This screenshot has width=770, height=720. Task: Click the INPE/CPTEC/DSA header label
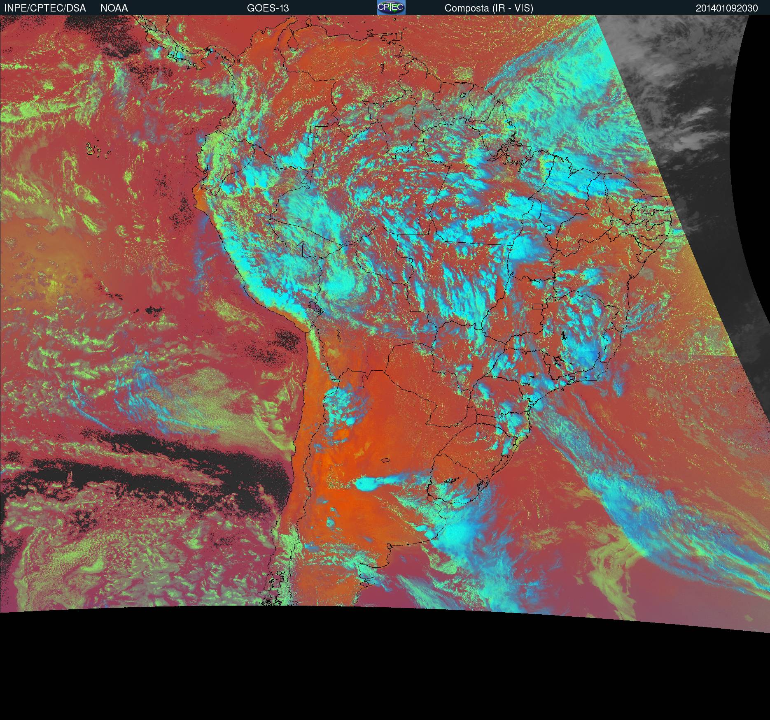click(45, 8)
